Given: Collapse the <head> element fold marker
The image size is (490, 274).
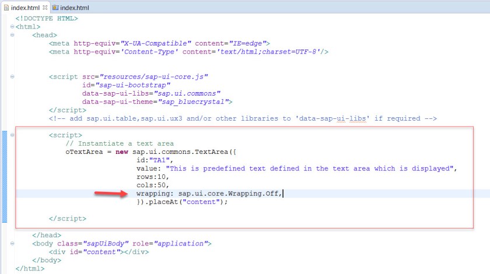Looking at the screenshot, I should tap(12, 35).
